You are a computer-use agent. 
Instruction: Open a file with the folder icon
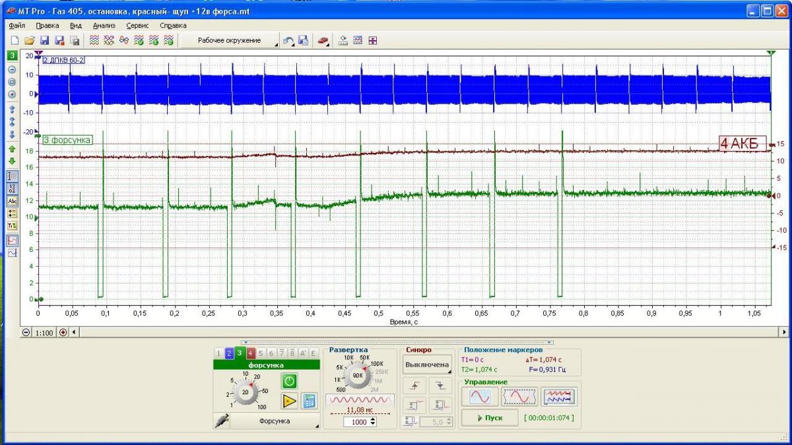pos(29,41)
